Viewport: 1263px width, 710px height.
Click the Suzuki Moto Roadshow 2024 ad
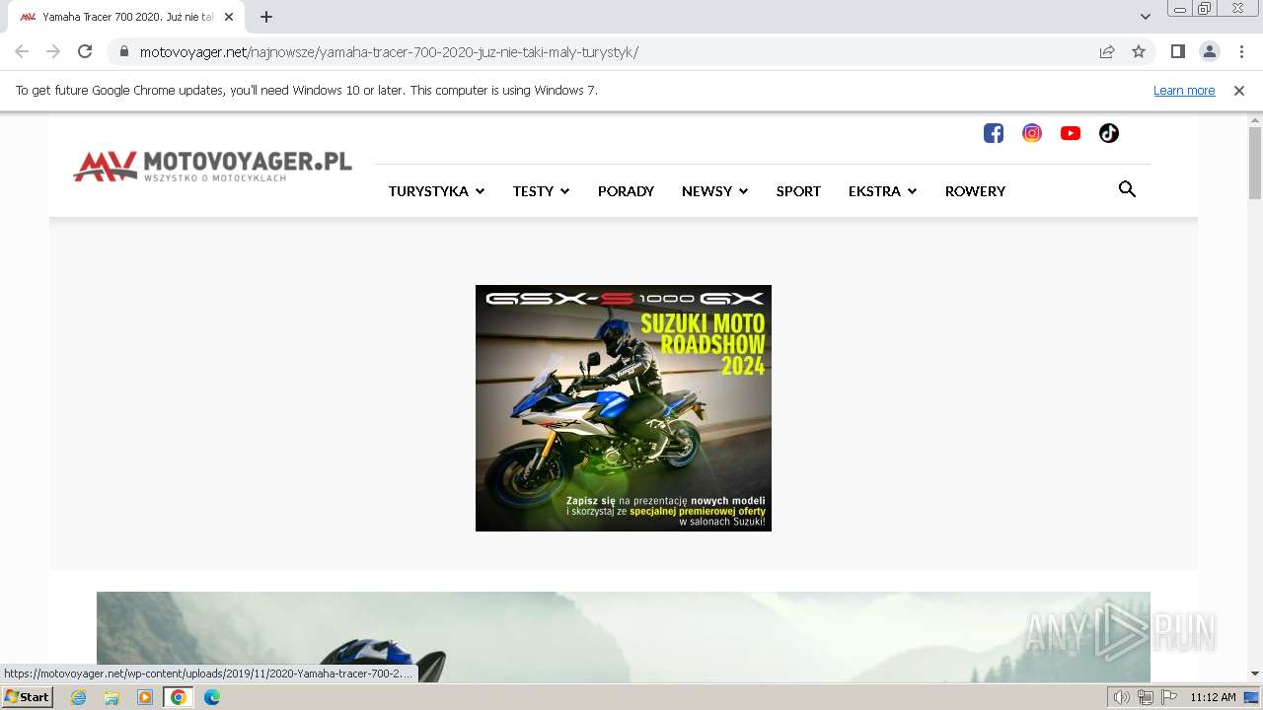(624, 408)
